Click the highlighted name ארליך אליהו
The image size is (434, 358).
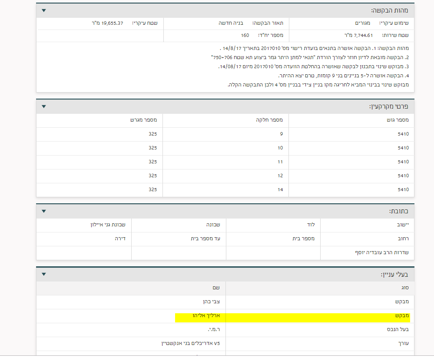206,315
